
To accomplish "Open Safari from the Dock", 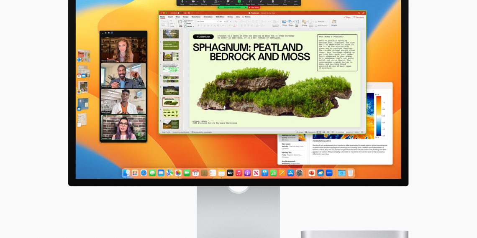I will click(x=144, y=173).
